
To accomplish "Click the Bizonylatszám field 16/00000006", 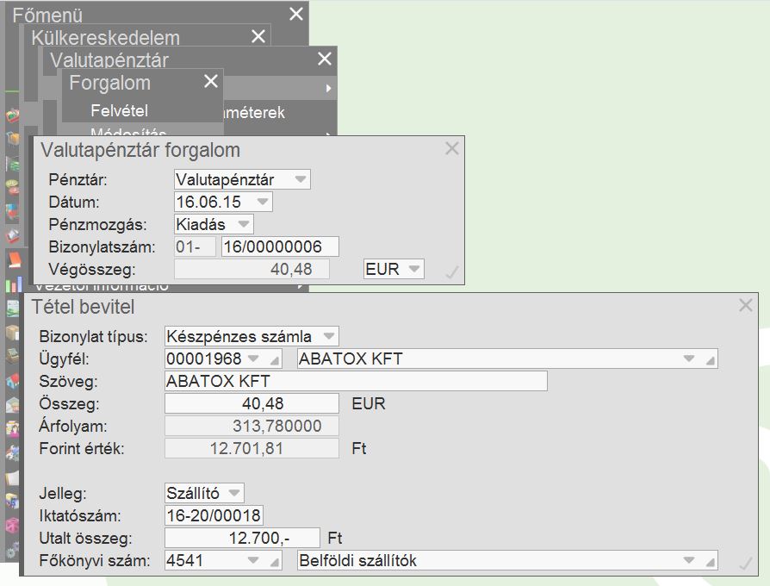I will click(280, 246).
